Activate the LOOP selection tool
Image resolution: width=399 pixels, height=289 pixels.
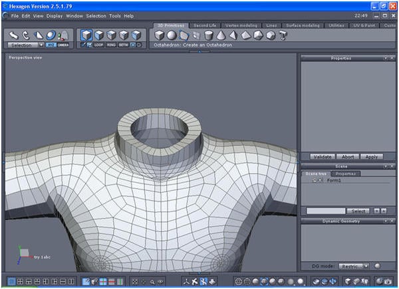click(x=99, y=45)
